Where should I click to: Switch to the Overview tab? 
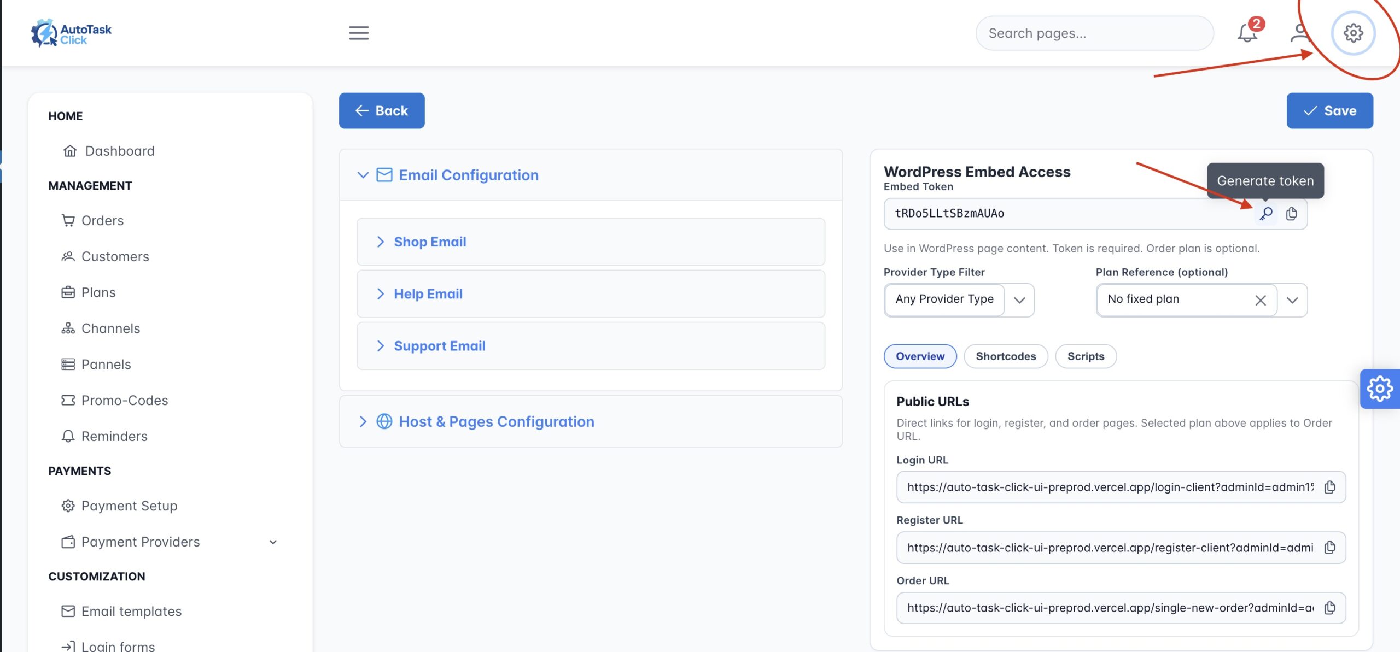(x=920, y=356)
